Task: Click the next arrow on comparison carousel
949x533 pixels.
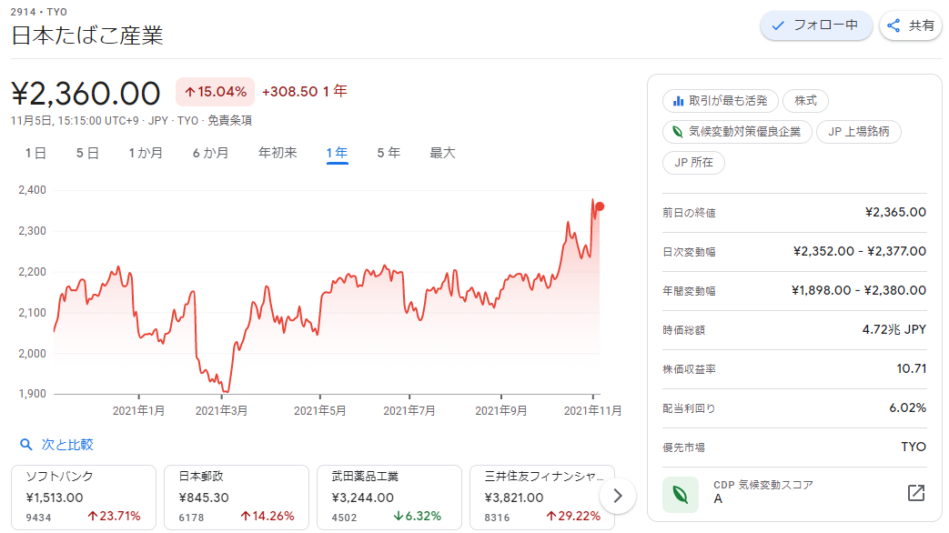Action: click(617, 496)
